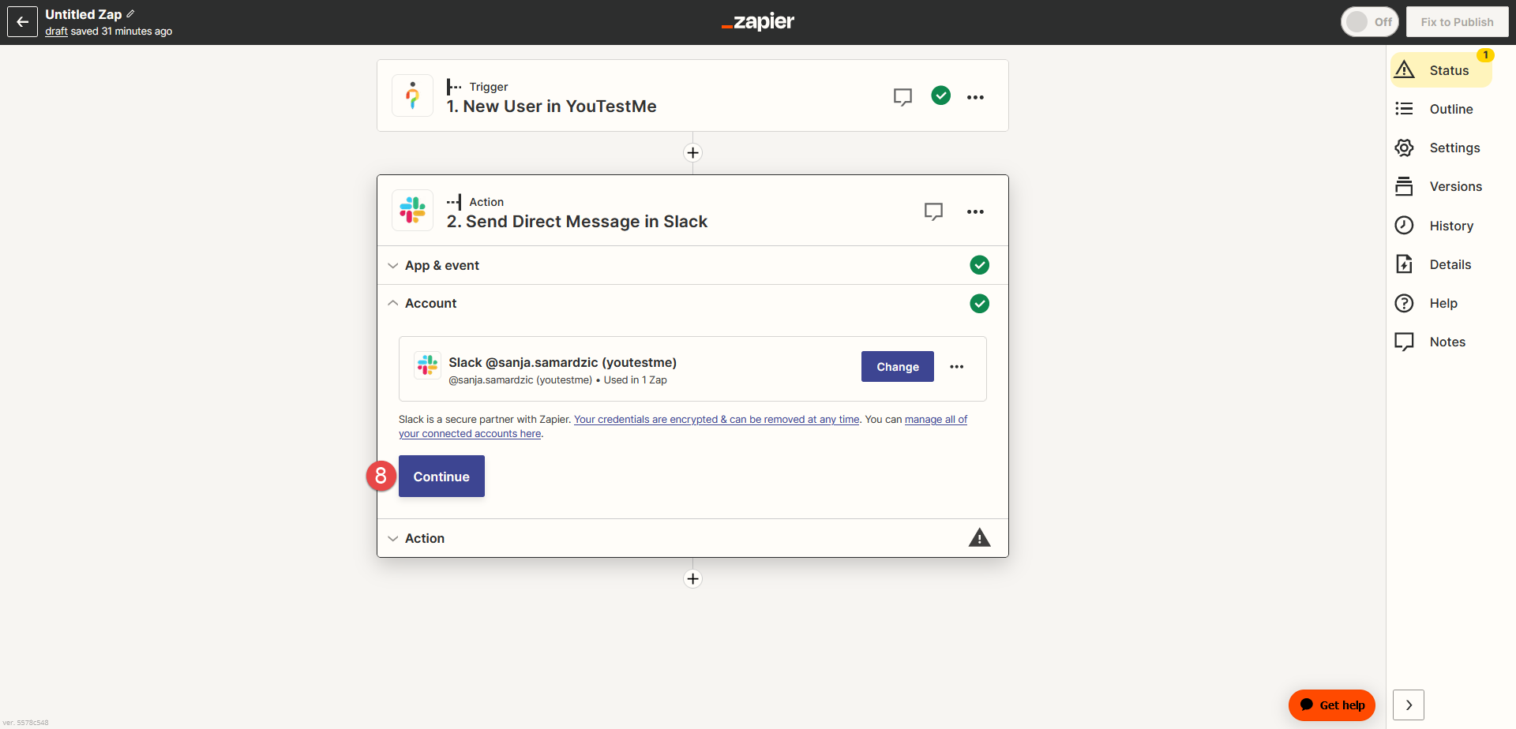Edit the Untitled Zap name pencil icon
Image resolution: width=1516 pixels, height=729 pixels.
point(130,14)
